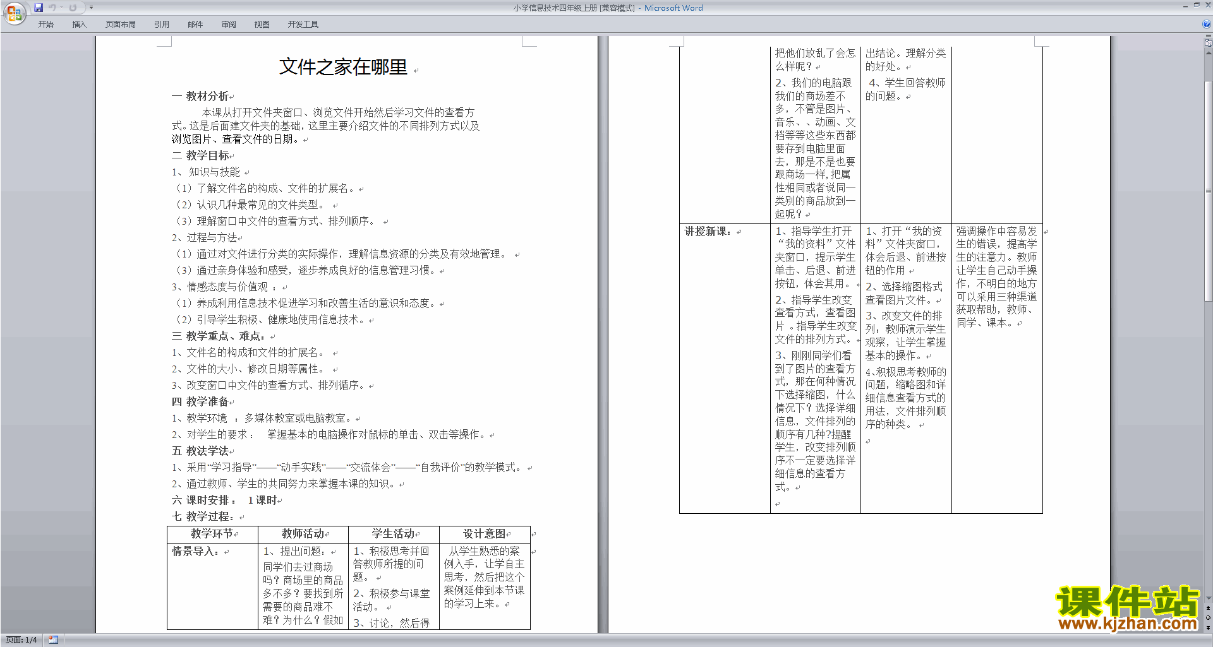
Task: Go to next page using double-down arrow
Action: 1208,627
